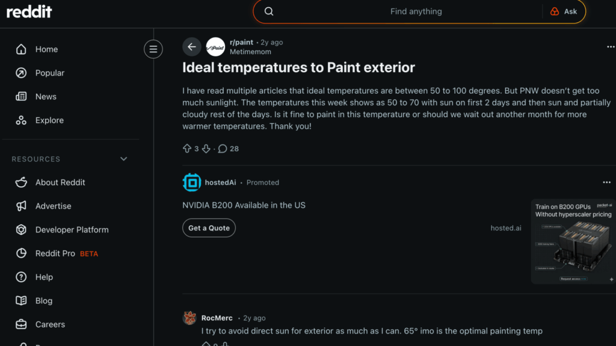Click the Get a Quote button
Viewport: 616px width, 346px height.
209,228
